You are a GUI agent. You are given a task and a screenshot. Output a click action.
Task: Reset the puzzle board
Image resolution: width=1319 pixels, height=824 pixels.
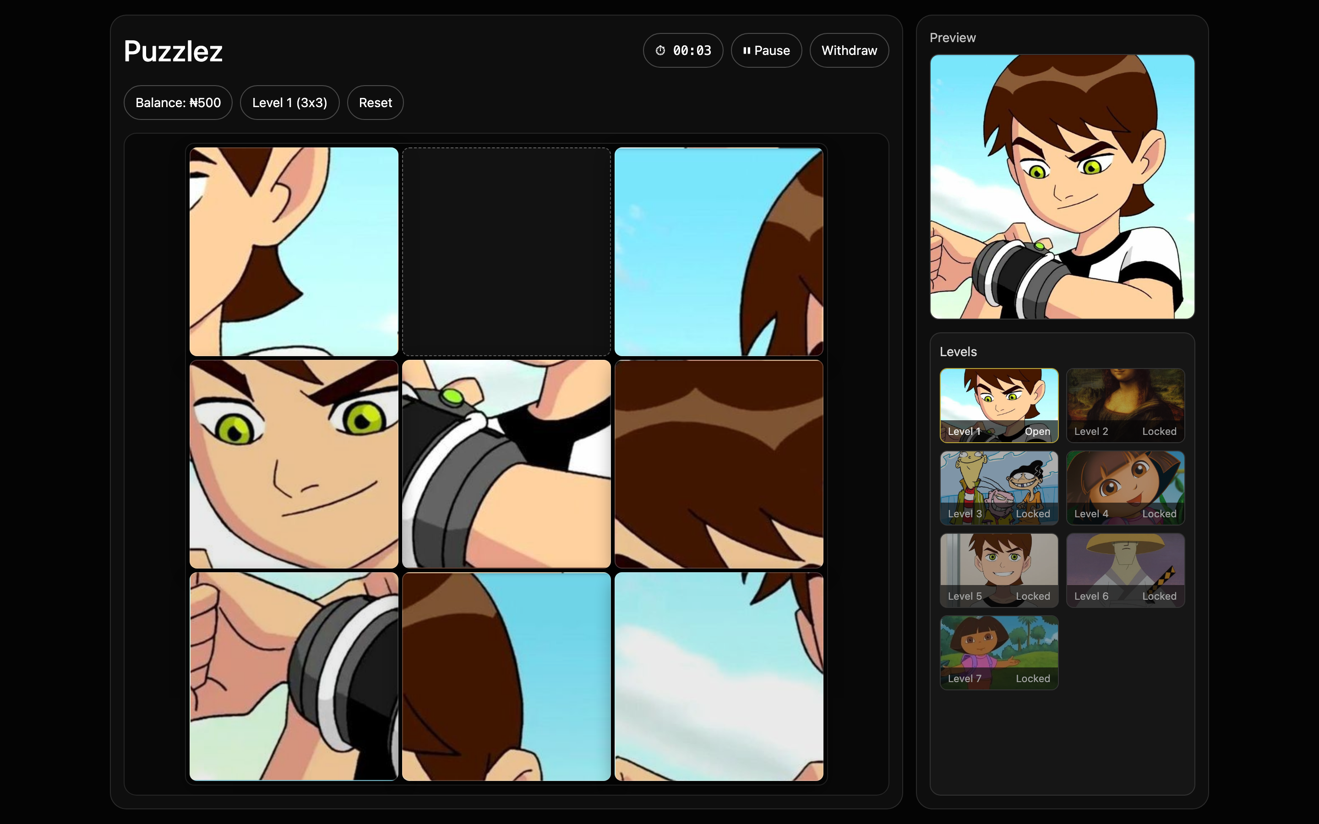point(376,103)
